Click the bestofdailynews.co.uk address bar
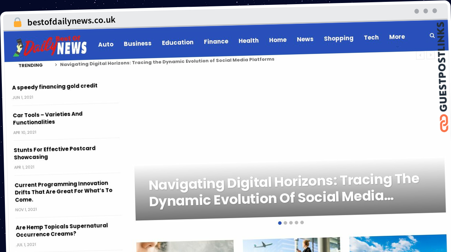The width and height of the screenshot is (451, 252). pos(71,21)
